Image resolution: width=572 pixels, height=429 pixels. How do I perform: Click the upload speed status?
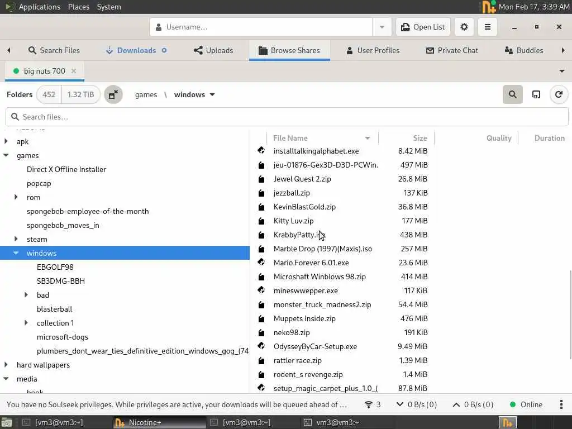473,404
